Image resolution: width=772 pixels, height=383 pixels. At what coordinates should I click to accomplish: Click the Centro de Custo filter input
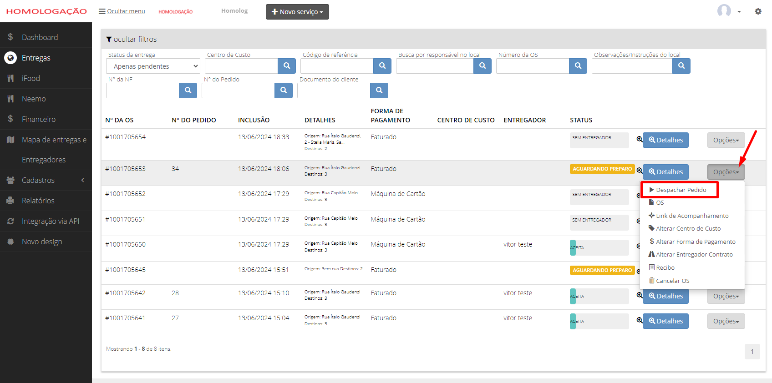coord(241,66)
